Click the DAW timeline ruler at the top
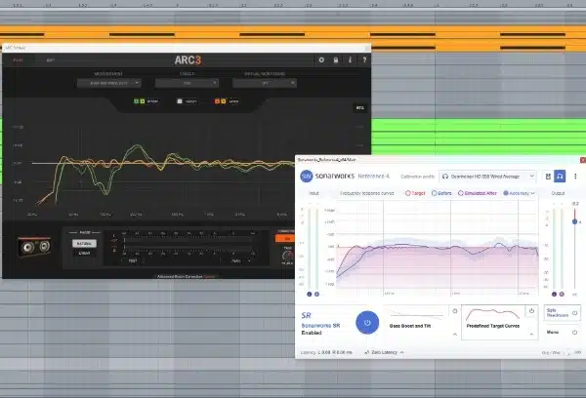Screen dimensions: 586x398 [293, 5]
